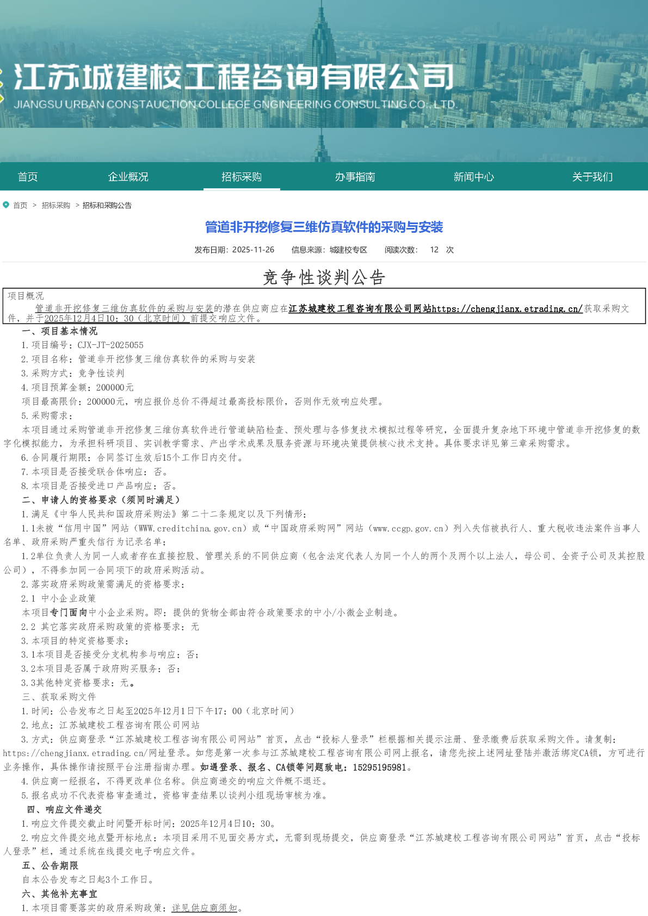Image resolution: width=648 pixels, height=916 pixels.
Task: Go to 企业概况 in the navigation bar
Action: (x=128, y=177)
